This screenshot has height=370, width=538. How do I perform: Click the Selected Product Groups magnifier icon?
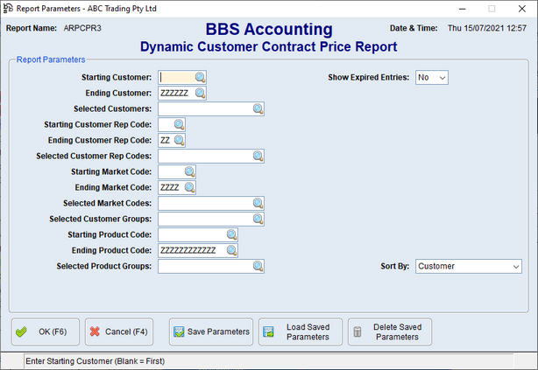[x=258, y=267]
